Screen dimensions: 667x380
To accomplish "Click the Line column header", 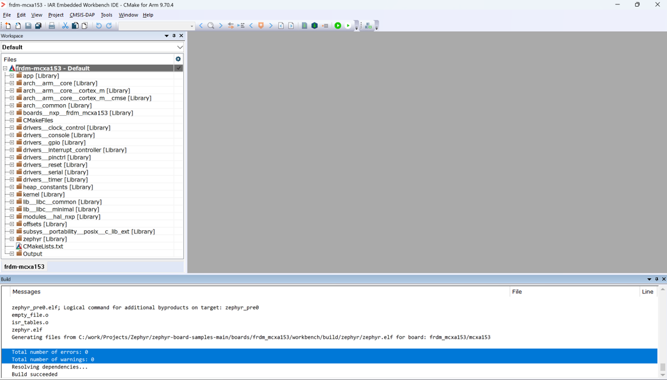I will pos(648,292).
